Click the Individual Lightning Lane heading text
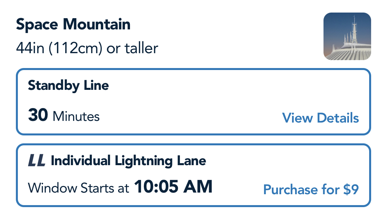387x218 pixels. (x=128, y=161)
